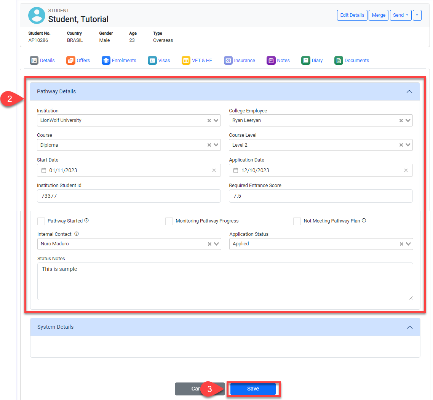Click the Insurance tab icon
The height and width of the screenshot is (400, 433).
(x=228, y=61)
